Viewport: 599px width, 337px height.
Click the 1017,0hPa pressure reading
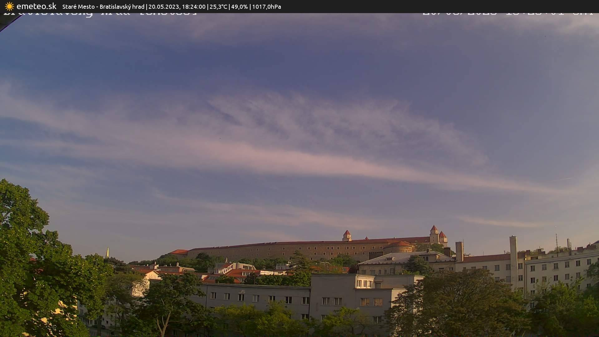(266, 7)
